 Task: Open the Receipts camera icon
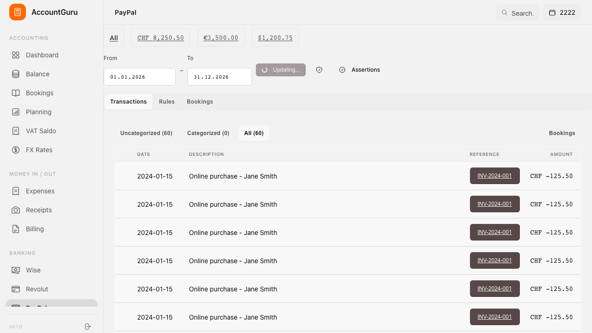click(16, 210)
